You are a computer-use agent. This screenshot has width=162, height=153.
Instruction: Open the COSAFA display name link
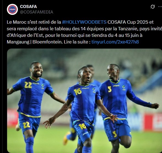pyautogui.click(x=28, y=7)
